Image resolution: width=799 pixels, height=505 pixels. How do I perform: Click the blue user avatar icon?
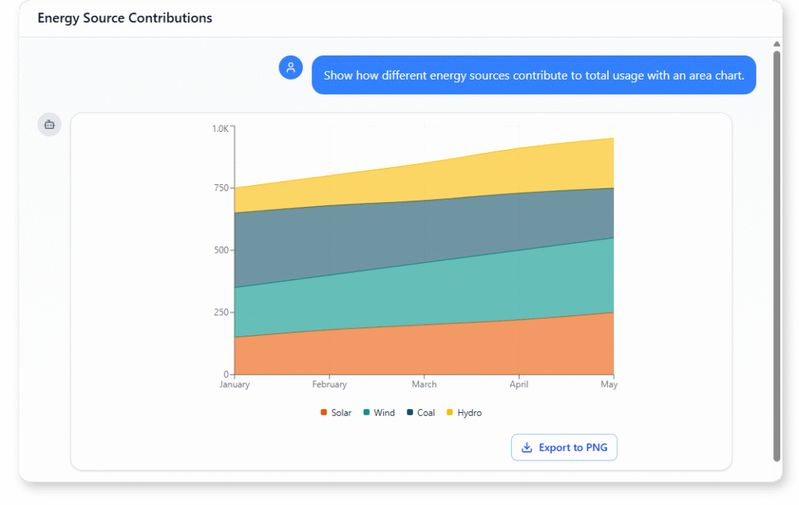(290, 67)
